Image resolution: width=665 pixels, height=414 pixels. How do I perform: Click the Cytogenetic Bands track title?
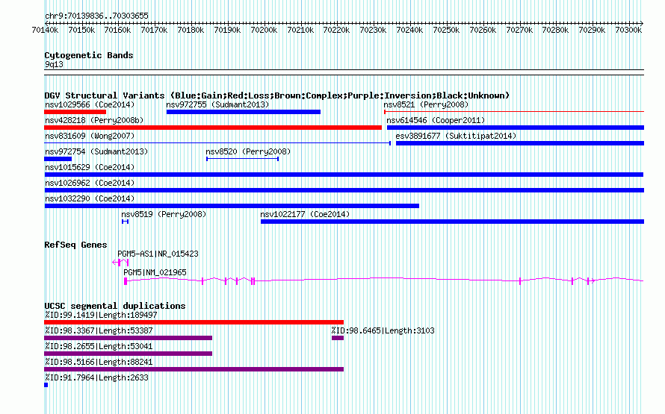pyautogui.click(x=89, y=55)
